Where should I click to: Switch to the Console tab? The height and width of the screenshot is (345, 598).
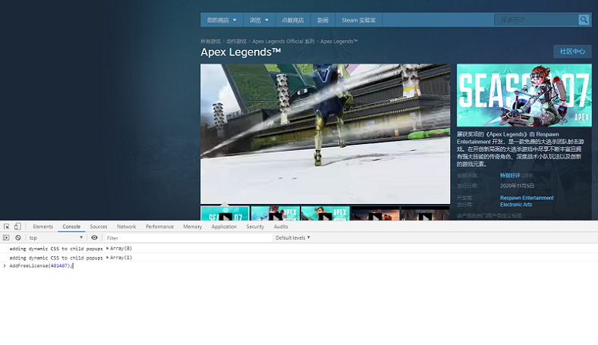(71, 227)
